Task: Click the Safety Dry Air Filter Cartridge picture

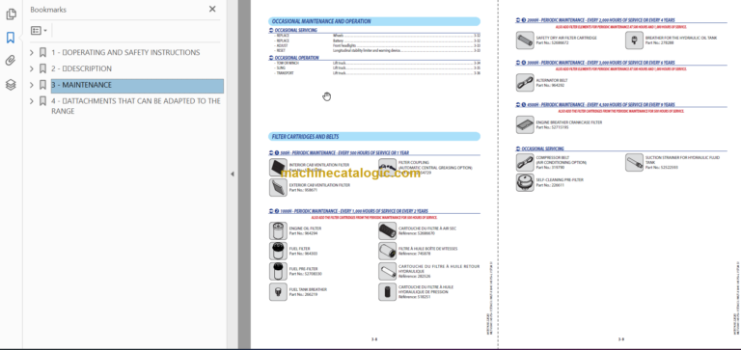Action: pos(525,40)
